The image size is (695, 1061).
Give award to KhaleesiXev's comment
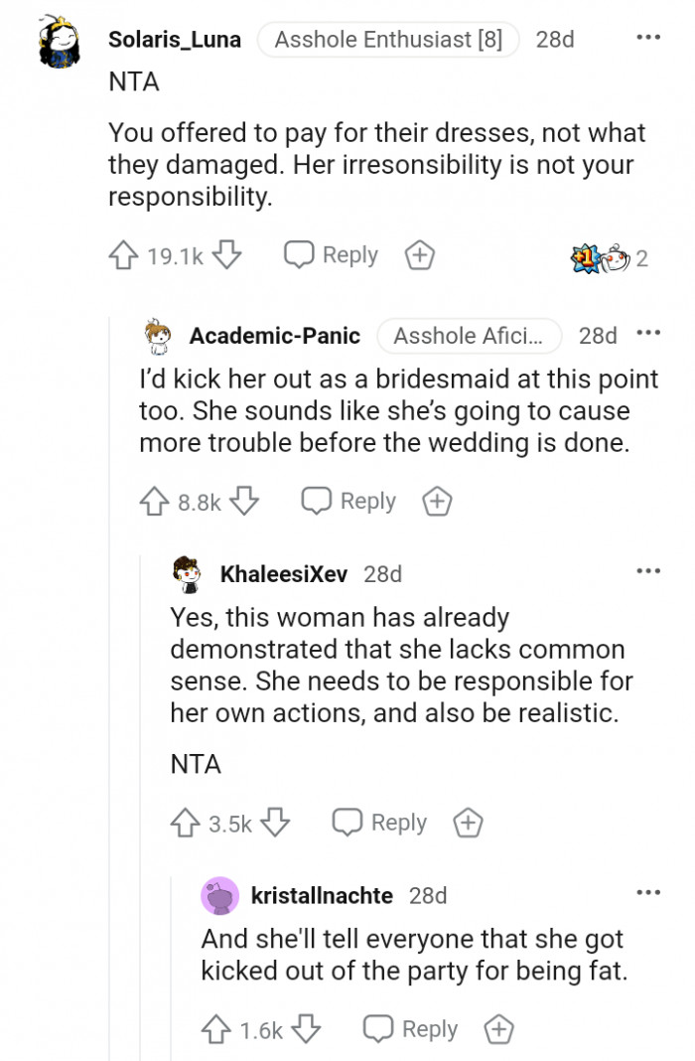(x=468, y=824)
